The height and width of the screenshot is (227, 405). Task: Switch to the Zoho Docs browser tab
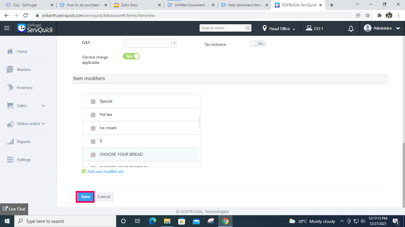click(x=138, y=5)
